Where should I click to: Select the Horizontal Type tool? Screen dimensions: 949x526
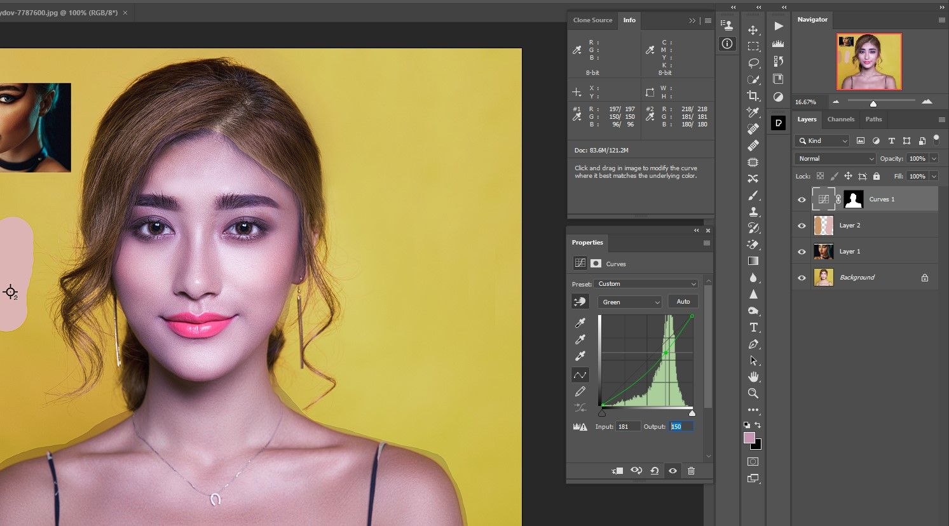753,327
